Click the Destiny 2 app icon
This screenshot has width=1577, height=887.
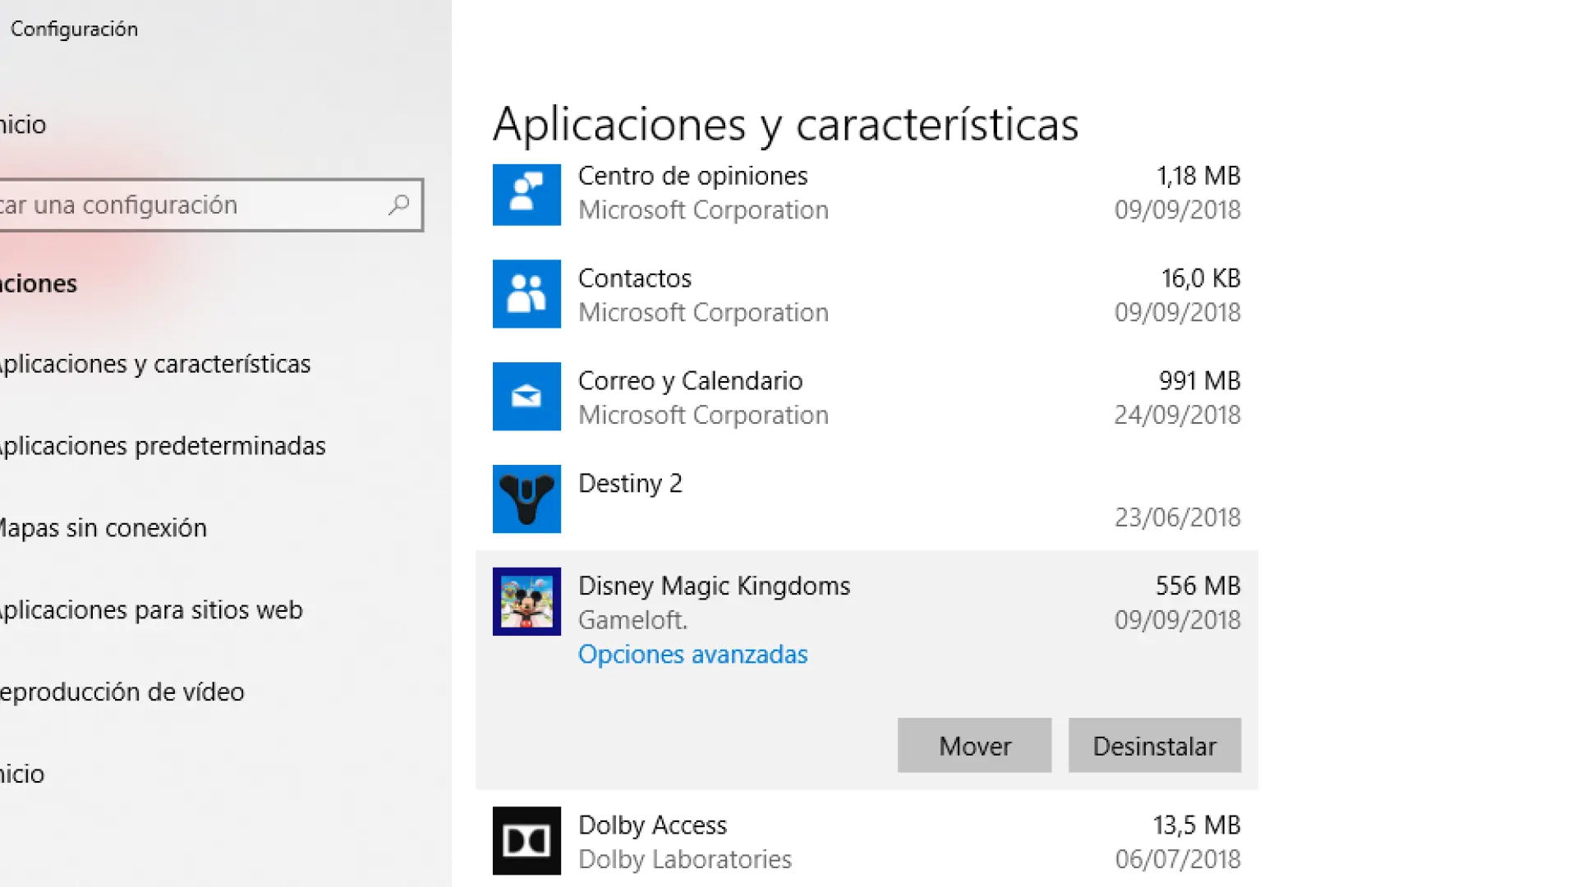coord(526,499)
